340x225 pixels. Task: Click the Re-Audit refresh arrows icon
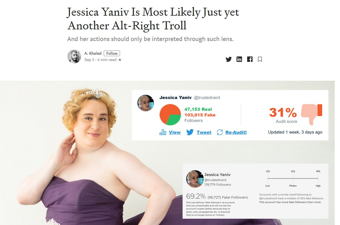[220, 132]
